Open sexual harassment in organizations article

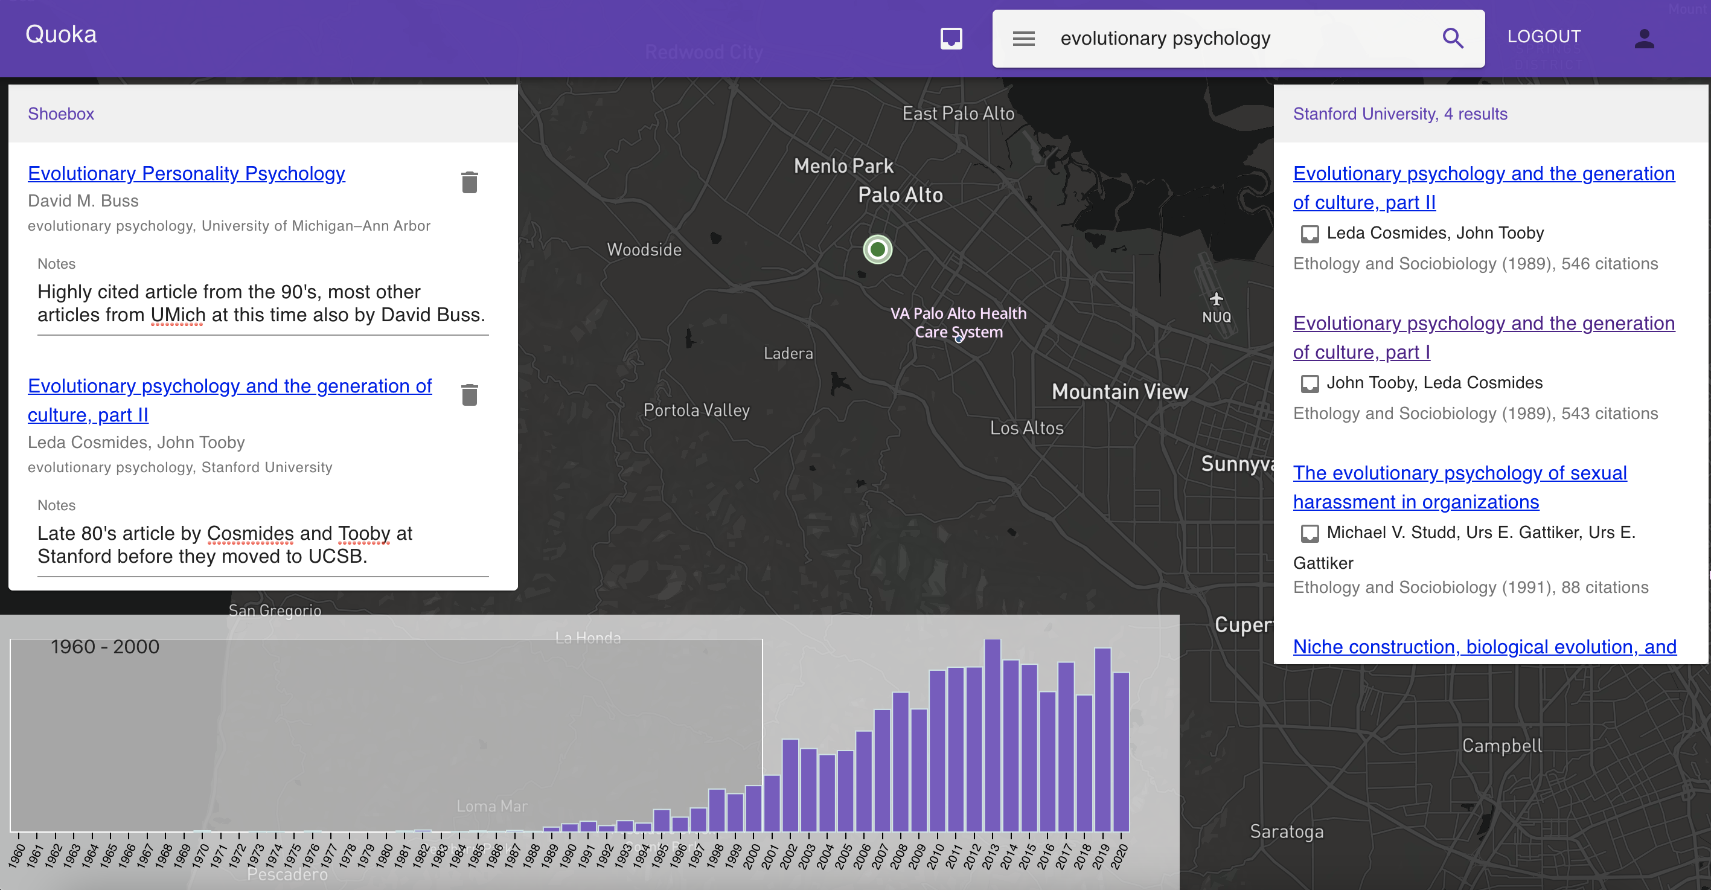pos(1460,487)
